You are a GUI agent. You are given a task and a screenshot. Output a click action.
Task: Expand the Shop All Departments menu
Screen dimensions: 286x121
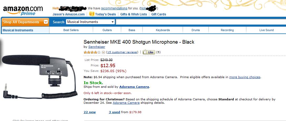(25, 22)
